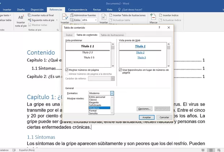
Task: Click the Insertar índice icon
Action: pos(160,15)
